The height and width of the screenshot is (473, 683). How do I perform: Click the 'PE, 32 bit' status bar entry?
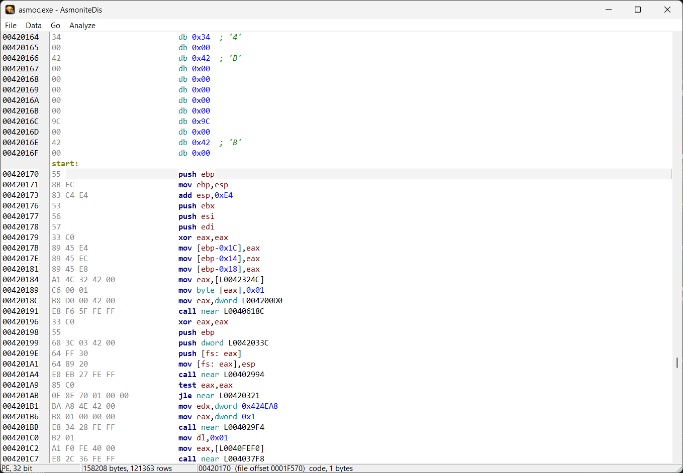click(x=17, y=468)
